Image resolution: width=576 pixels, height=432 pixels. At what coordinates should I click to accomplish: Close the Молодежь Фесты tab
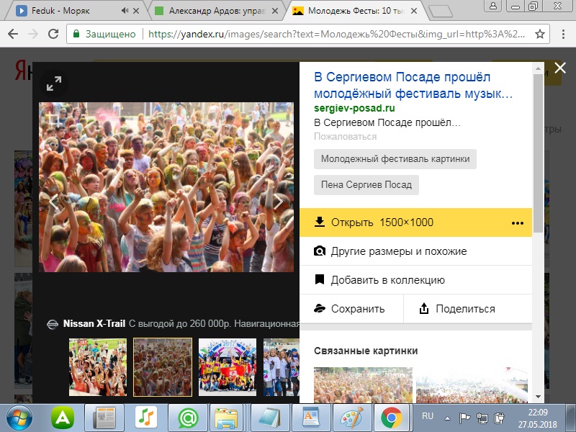point(413,11)
